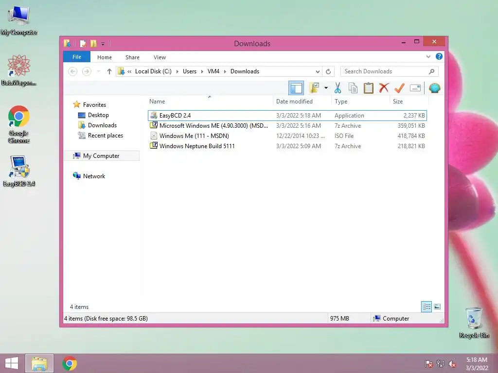Select Downloads in the navigation pane
The height and width of the screenshot is (373, 498).
[102, 125]
